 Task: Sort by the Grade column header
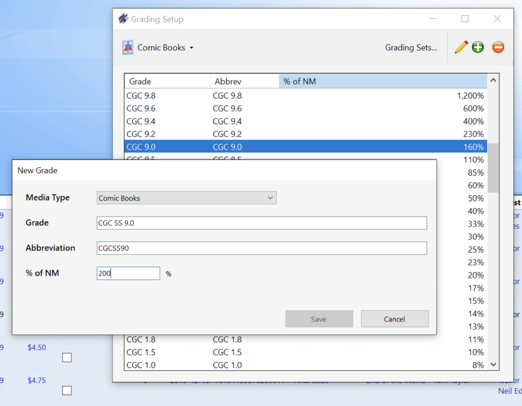pos(167,81)
